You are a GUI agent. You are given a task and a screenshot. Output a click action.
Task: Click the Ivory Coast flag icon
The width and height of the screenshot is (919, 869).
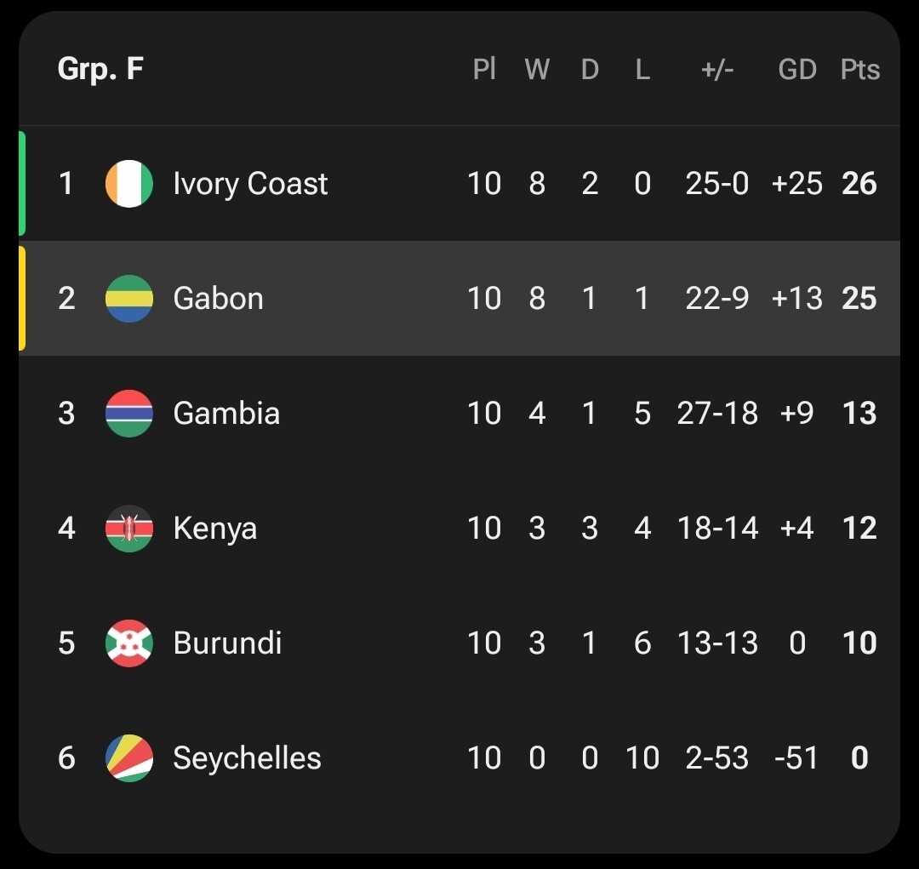[x=129, y=184]
